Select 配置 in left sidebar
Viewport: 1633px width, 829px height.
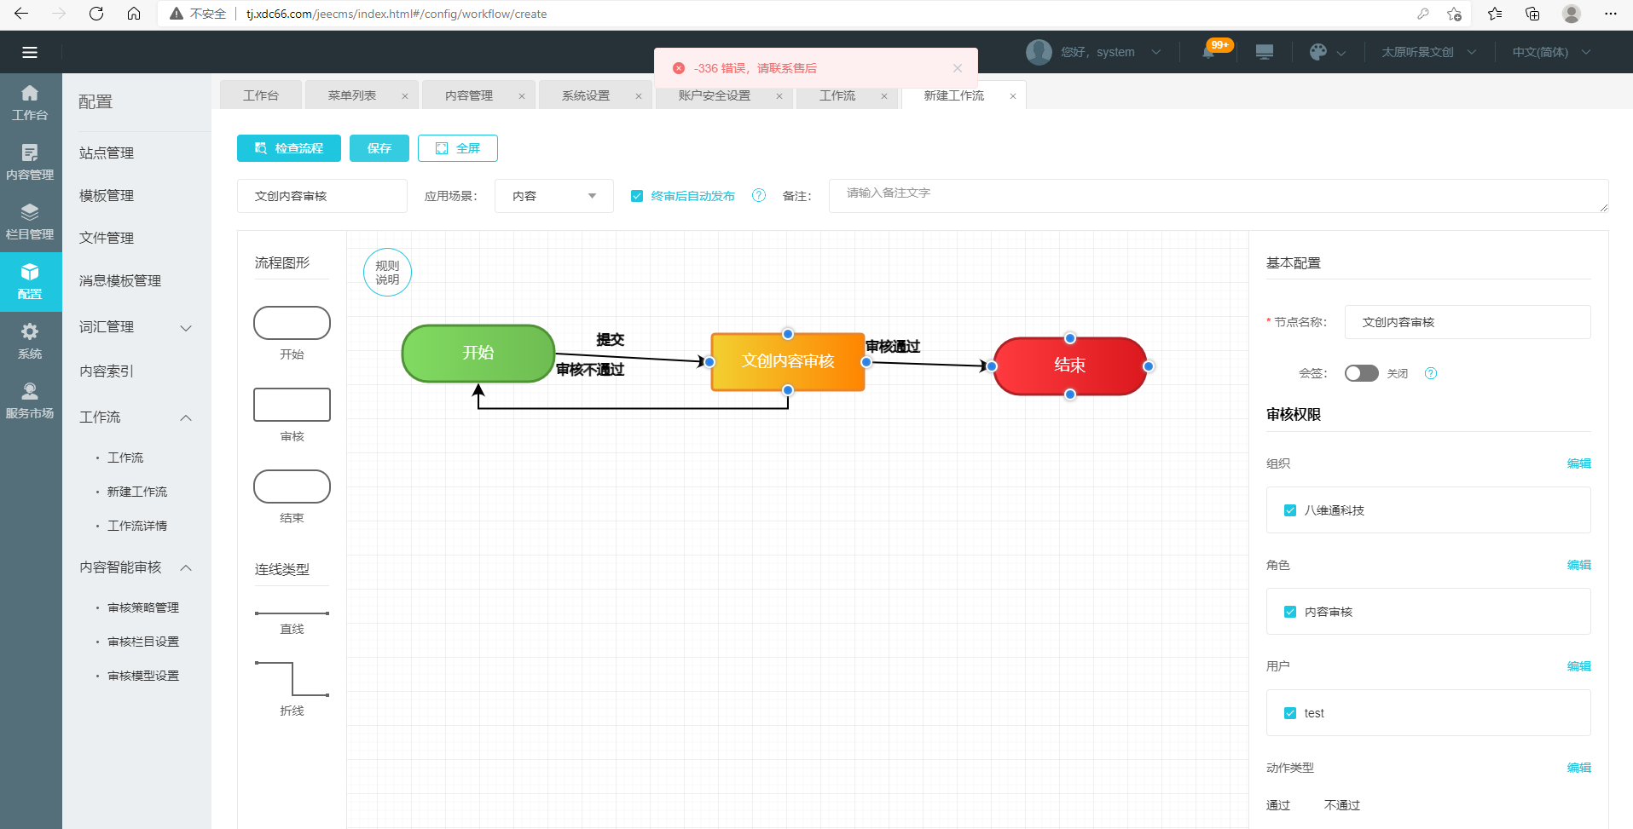coord(30,282)
